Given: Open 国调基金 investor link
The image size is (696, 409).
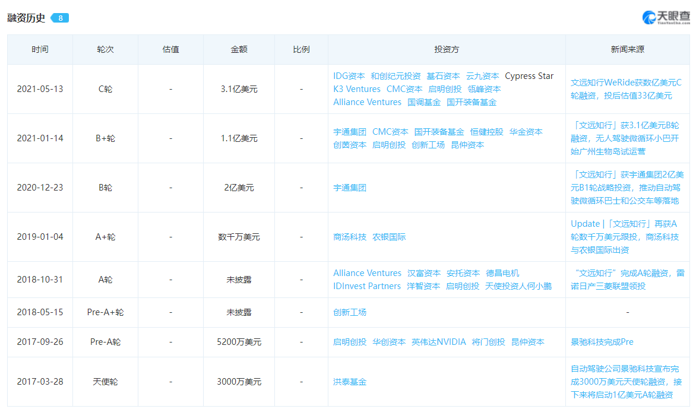Looking at the screenshot, I should coord(424,103).
